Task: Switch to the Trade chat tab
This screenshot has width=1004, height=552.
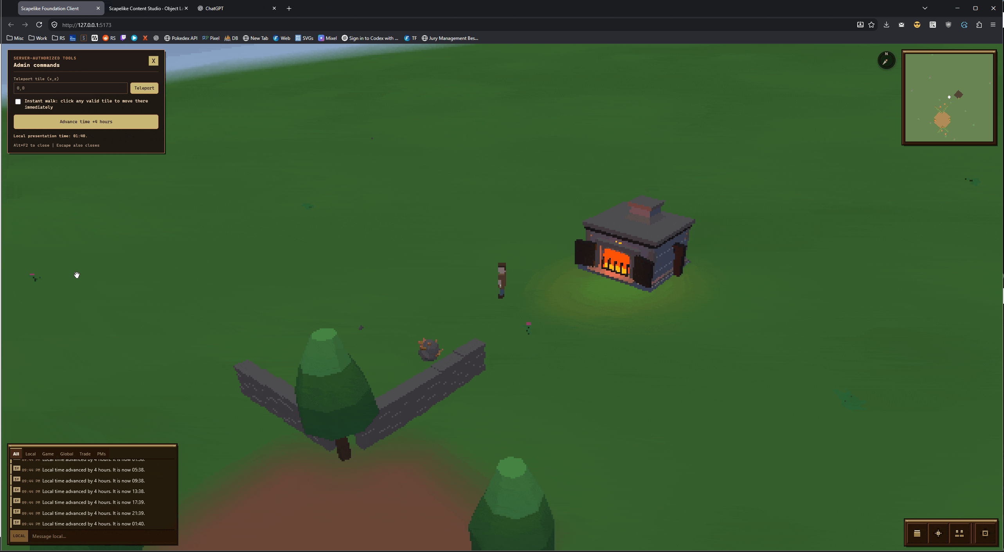Action: tap(85, 454)
